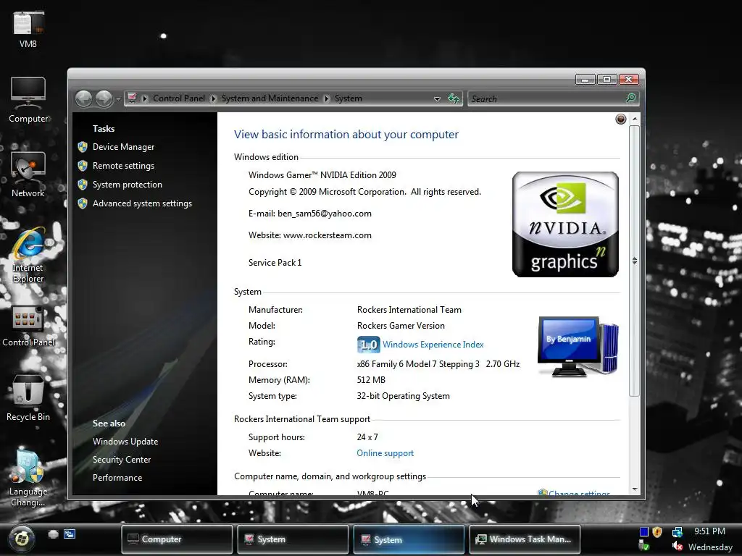Maximize the System window

(x=606, y=80)
